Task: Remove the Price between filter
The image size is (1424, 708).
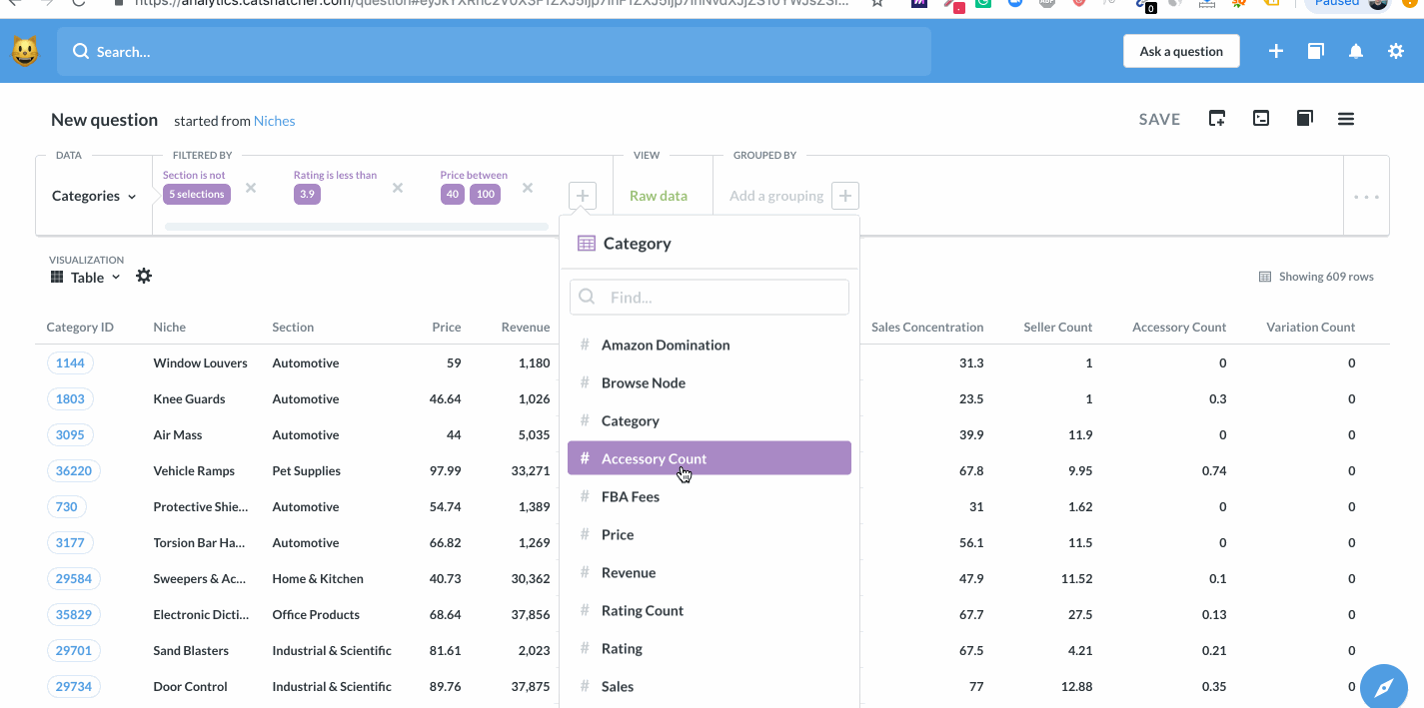Action: coord(528,188)
